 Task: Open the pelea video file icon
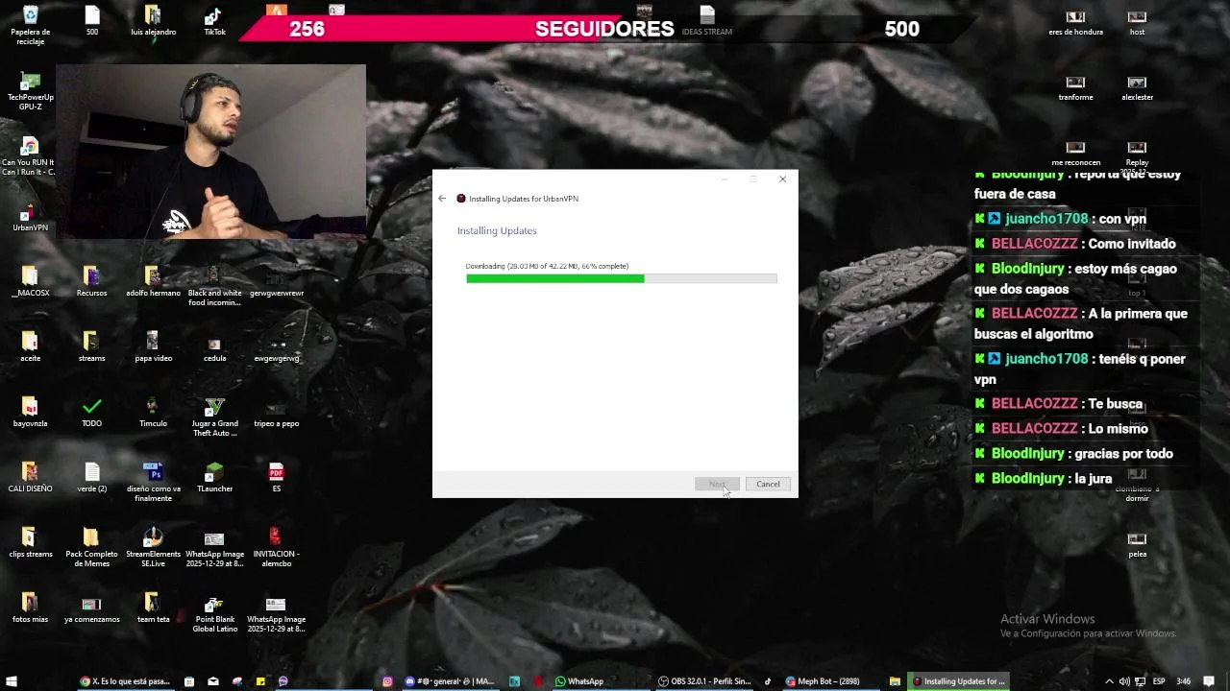[1137, 545]
